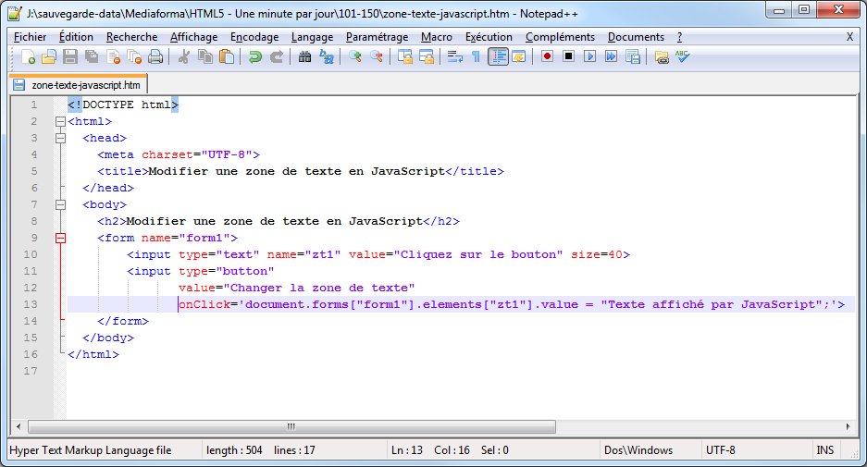Collapse the html tag fold marker

61,121
